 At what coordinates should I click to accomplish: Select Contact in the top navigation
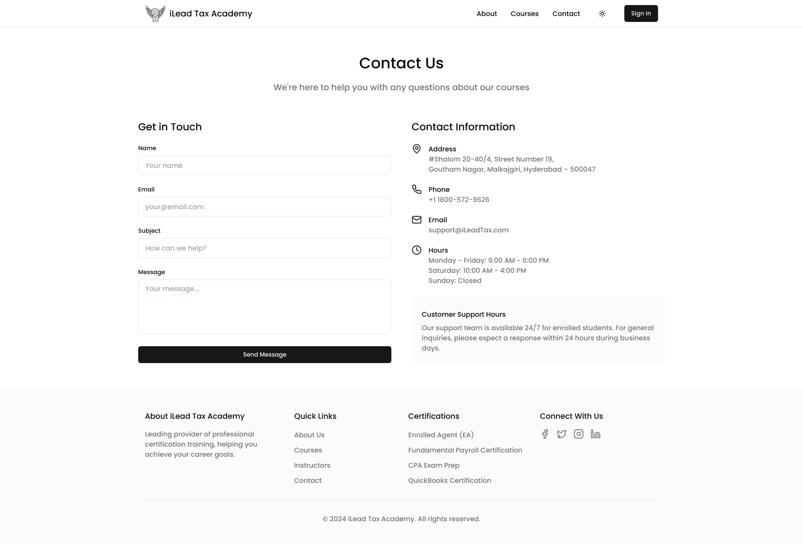click(566, 13)
